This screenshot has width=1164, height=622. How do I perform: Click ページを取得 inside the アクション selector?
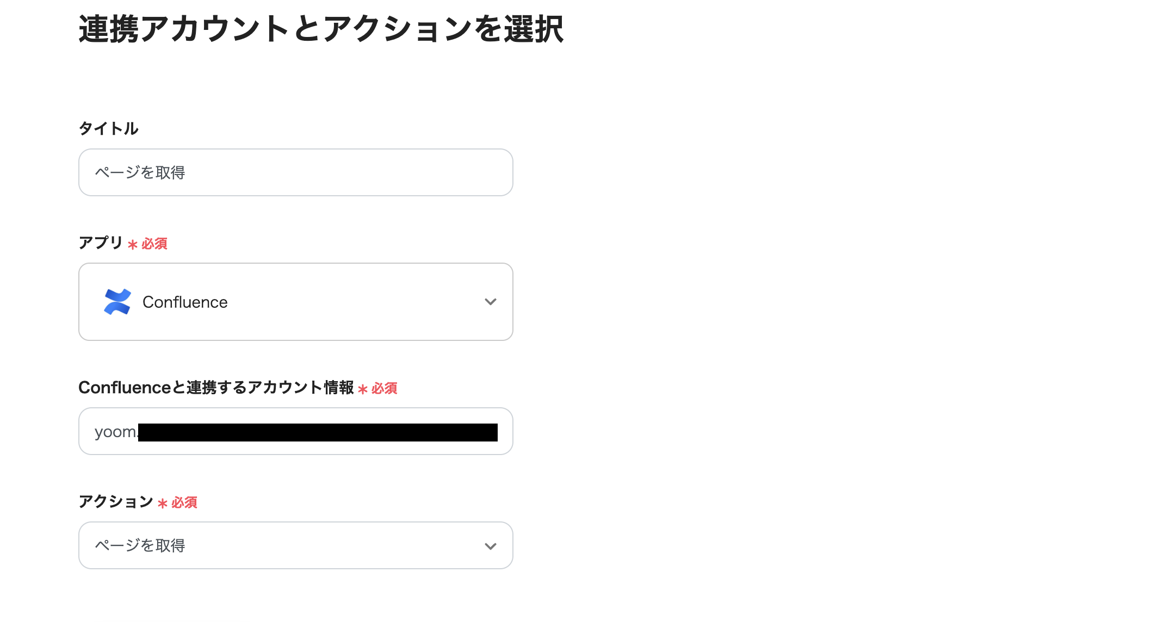point(139,545)
